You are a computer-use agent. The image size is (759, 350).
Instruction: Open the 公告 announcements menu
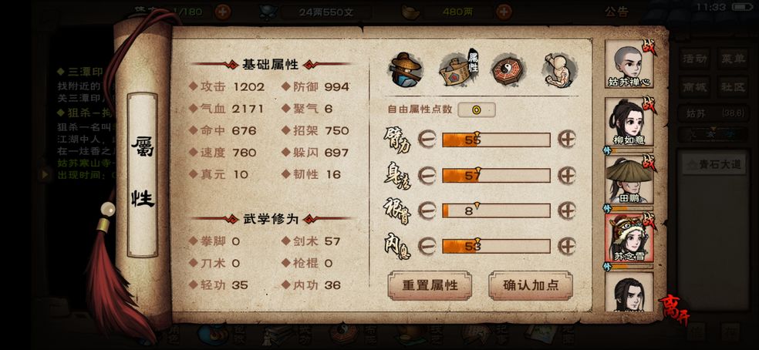[617, 12]
